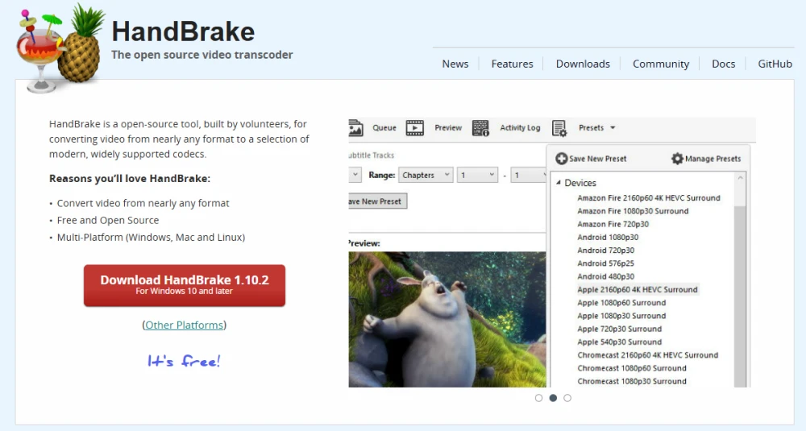Open the Other Platforms link
Screen dimensions: 806x431
click(184, 325)
